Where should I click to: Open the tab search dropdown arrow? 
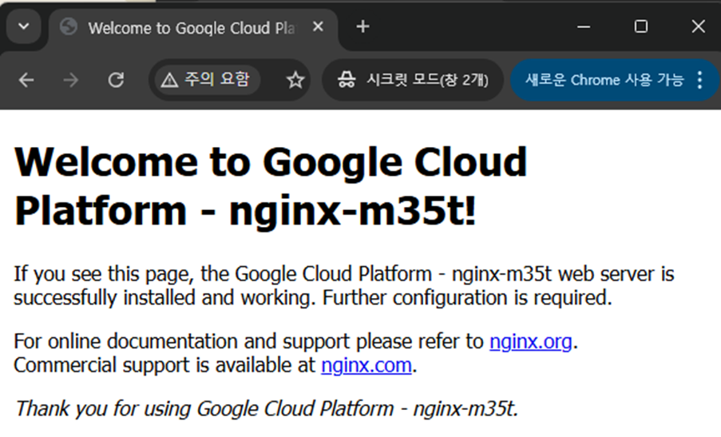pyautogui.click(x=24, y=26)
